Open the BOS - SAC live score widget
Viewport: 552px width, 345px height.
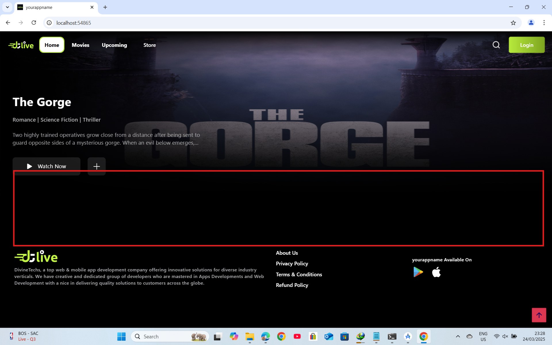[24, 336]
